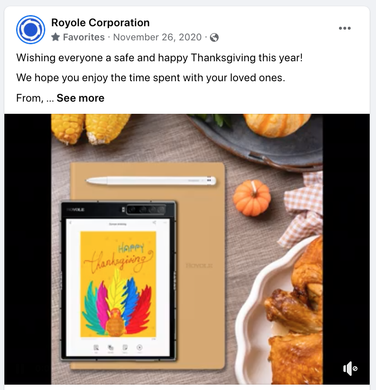Click the public audience globe icon

point(214,37)
